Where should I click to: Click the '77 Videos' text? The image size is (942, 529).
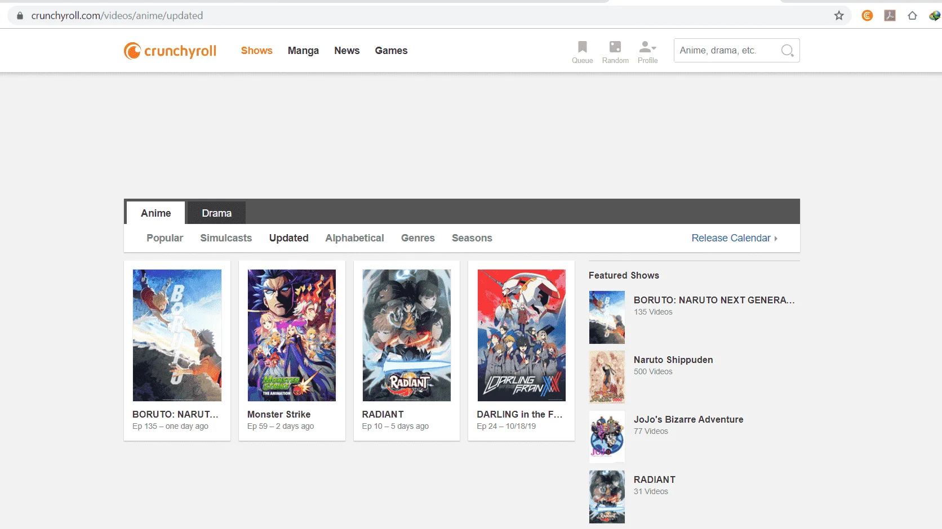(651, 431)
